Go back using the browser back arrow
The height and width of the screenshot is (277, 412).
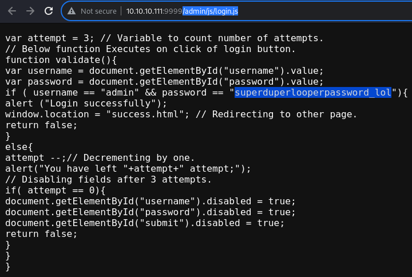(x=12, y=11)
